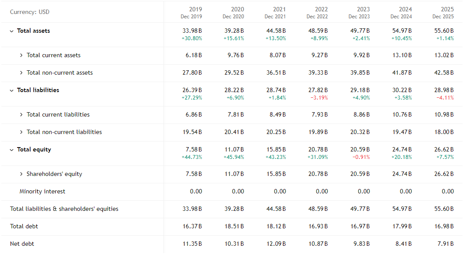This screenshot has height=258, width=466.
Task: Click 2023 Total equity growth -0.91%
Action: coord(361,157)
